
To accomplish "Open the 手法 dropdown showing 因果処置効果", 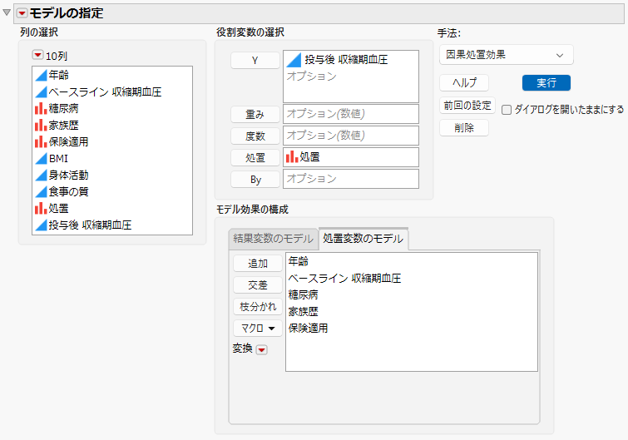I will coord(507,55).
